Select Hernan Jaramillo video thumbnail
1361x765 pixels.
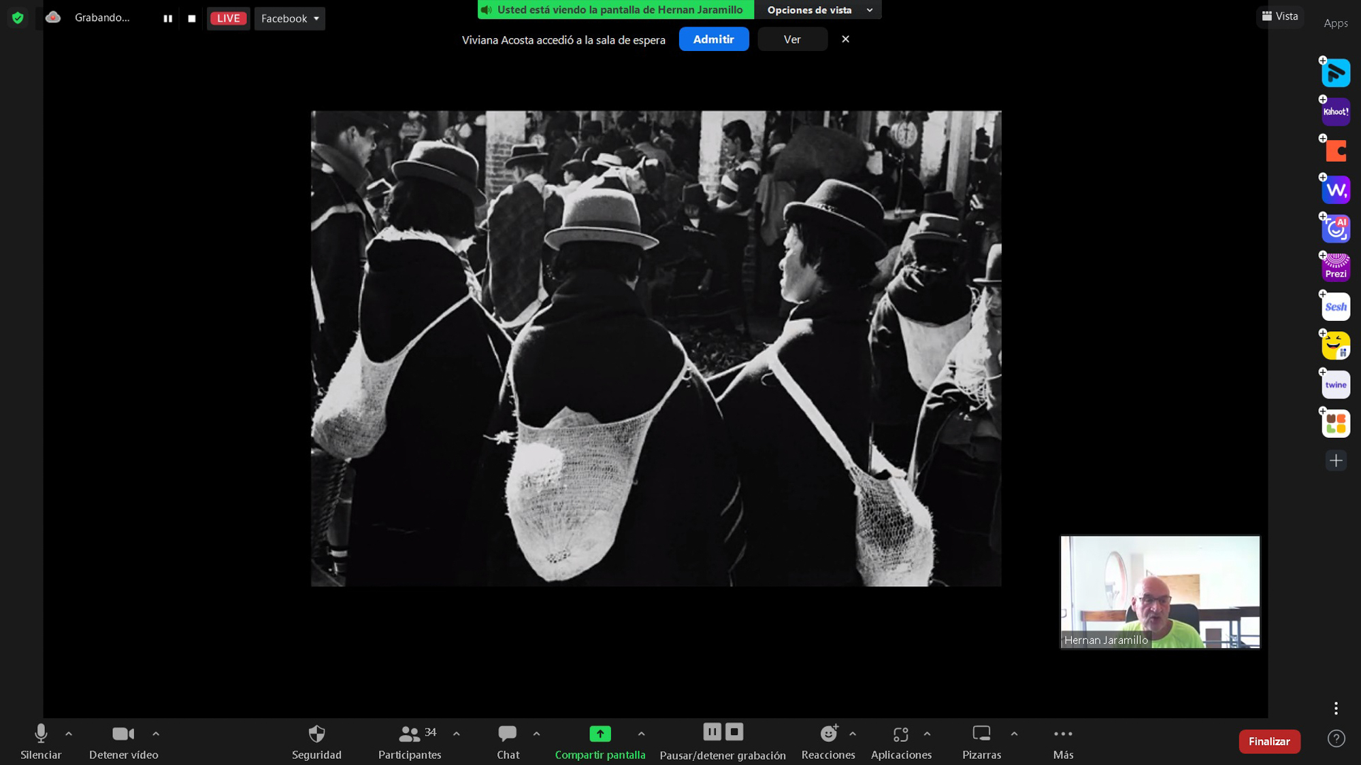1160,592
